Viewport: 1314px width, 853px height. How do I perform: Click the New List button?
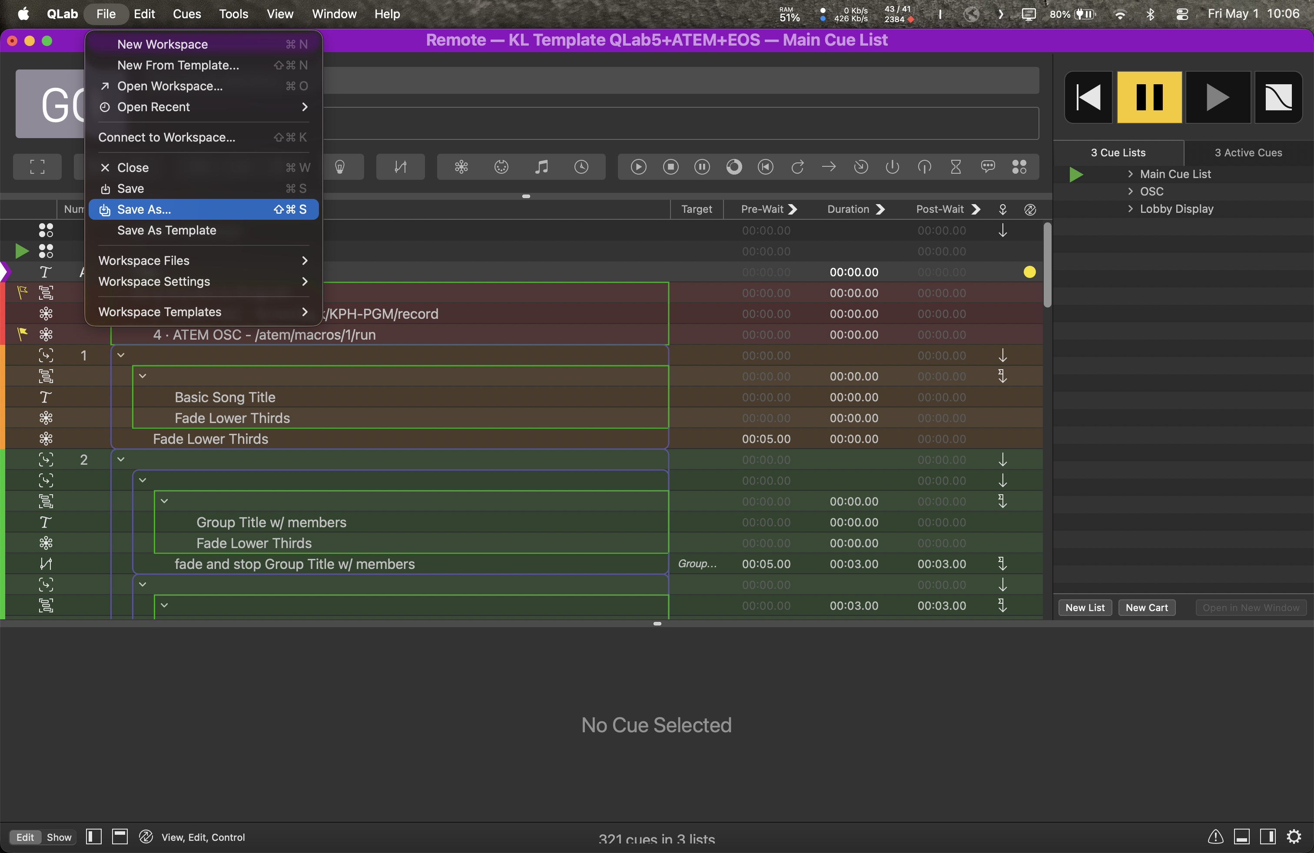point(1085,608)
